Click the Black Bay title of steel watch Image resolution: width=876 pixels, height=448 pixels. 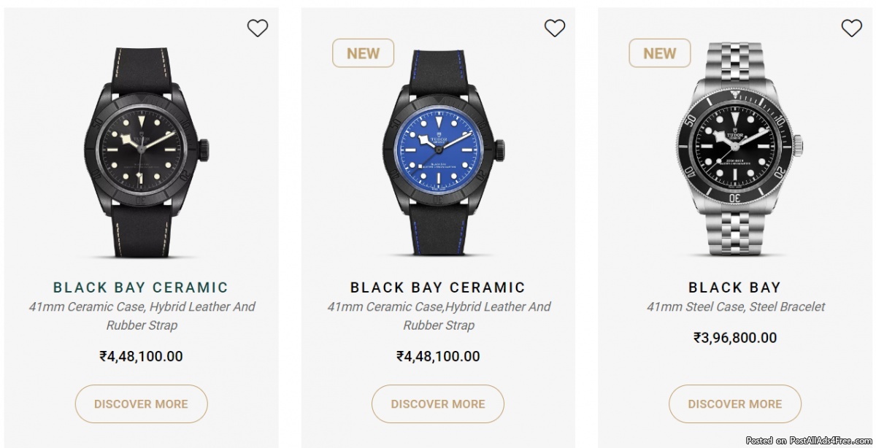734,287
